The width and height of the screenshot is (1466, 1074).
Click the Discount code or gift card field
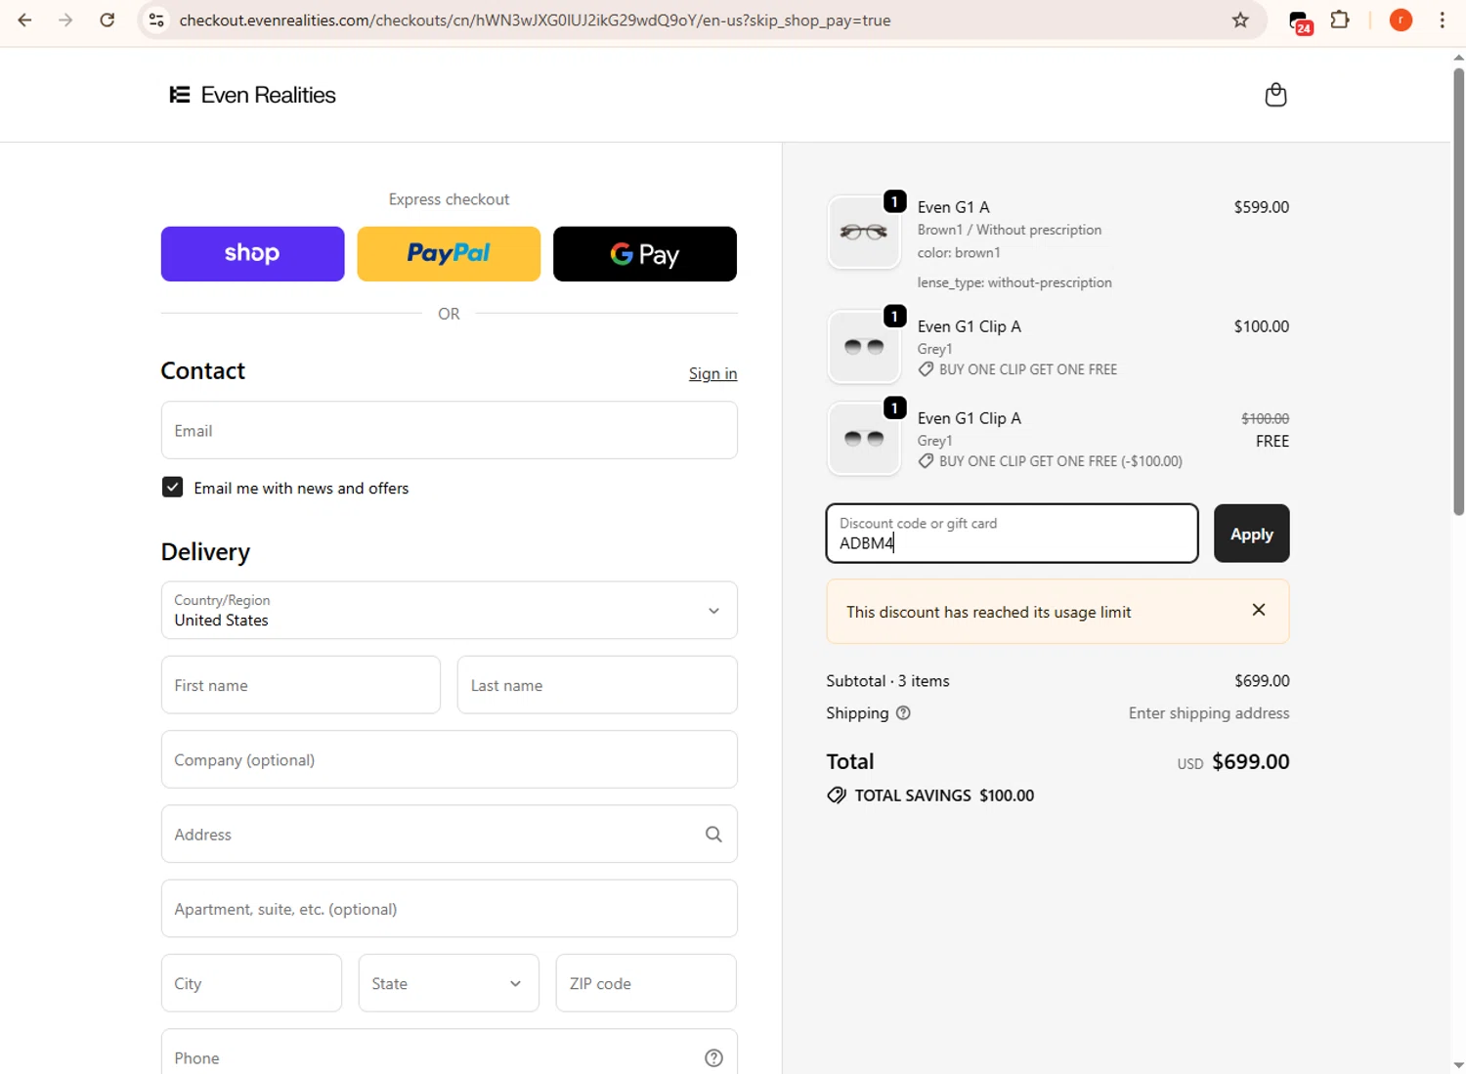[1013, 534]
